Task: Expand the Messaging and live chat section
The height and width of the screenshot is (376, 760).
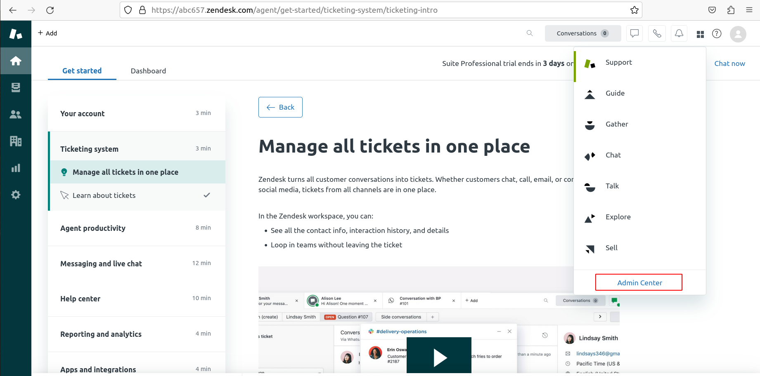Action: [x=137, y=263]
